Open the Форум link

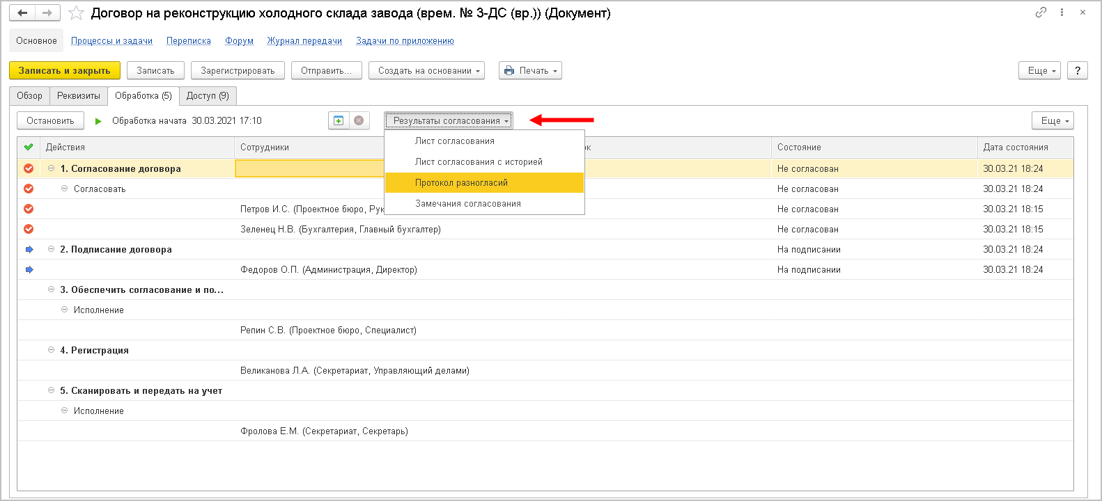(x=239, y=41)
